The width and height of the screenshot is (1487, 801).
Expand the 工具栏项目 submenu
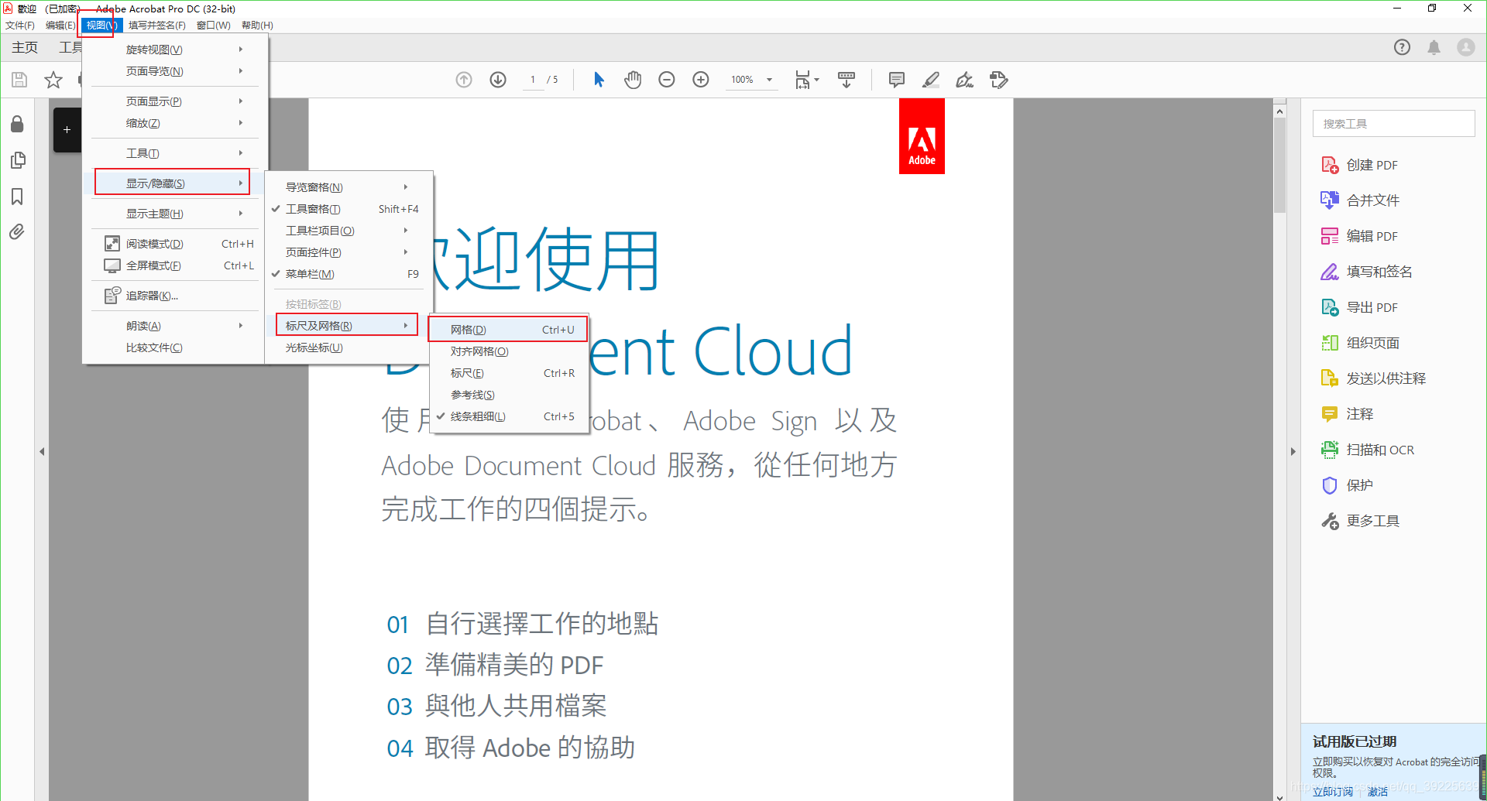point(347,231)
